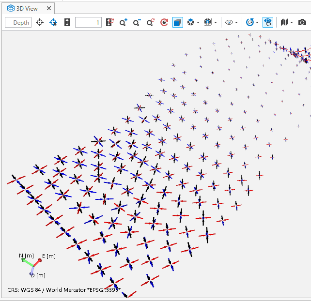
Task: Click the Depth input field
Action: pyautogui.click(x=18, y=22)
